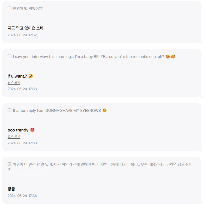Click the emoji after "if u want.?"
205x205 pixels.
pyautogui.click(x=31, y=76)
